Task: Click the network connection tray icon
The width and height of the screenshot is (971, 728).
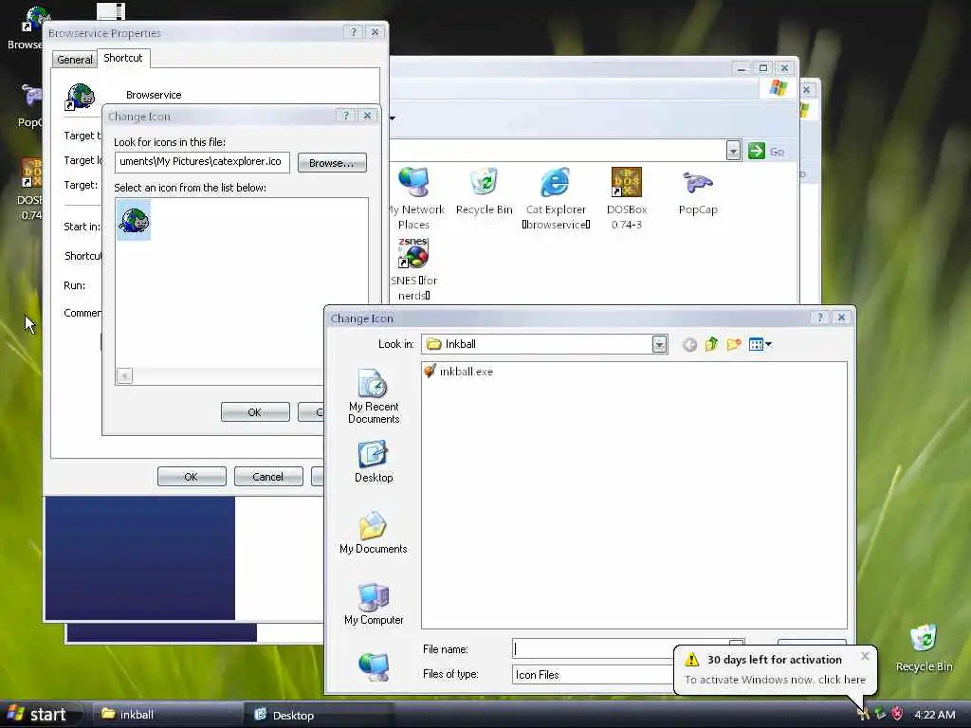Action: pos(880,715)
